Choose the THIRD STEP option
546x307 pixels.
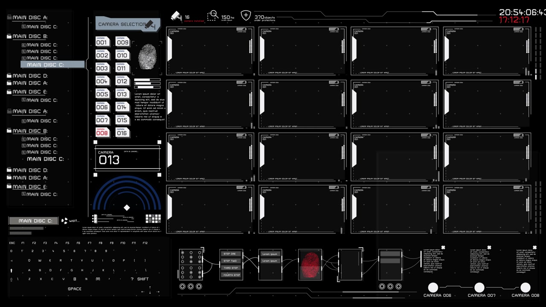tap(231, 268)
